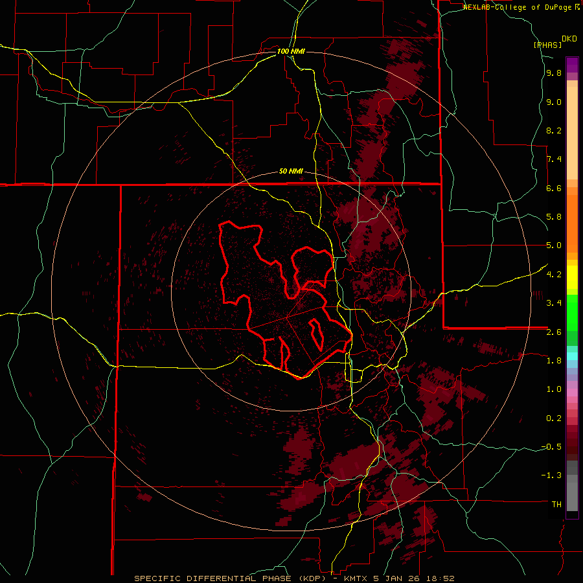The image size is (583, 583).
Task: Click the "50 NMI" range ring label
Action: tap(291, 171)
